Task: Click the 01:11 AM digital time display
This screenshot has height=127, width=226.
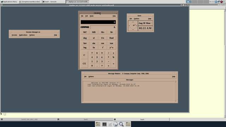Action: 145,28
